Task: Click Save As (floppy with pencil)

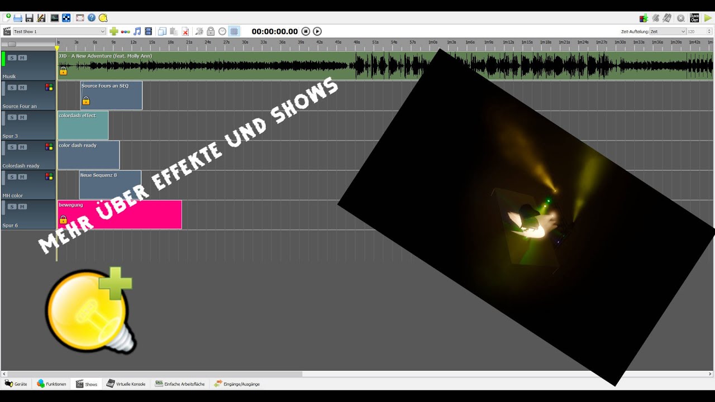Action: 41,18
